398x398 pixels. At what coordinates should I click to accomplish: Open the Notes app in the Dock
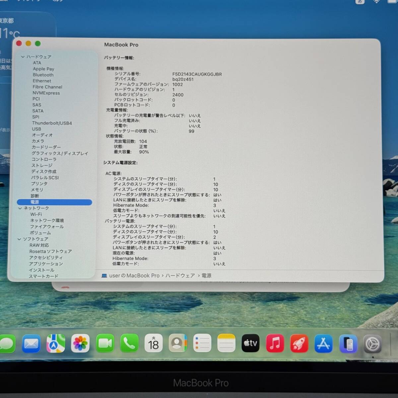[226, 343]
